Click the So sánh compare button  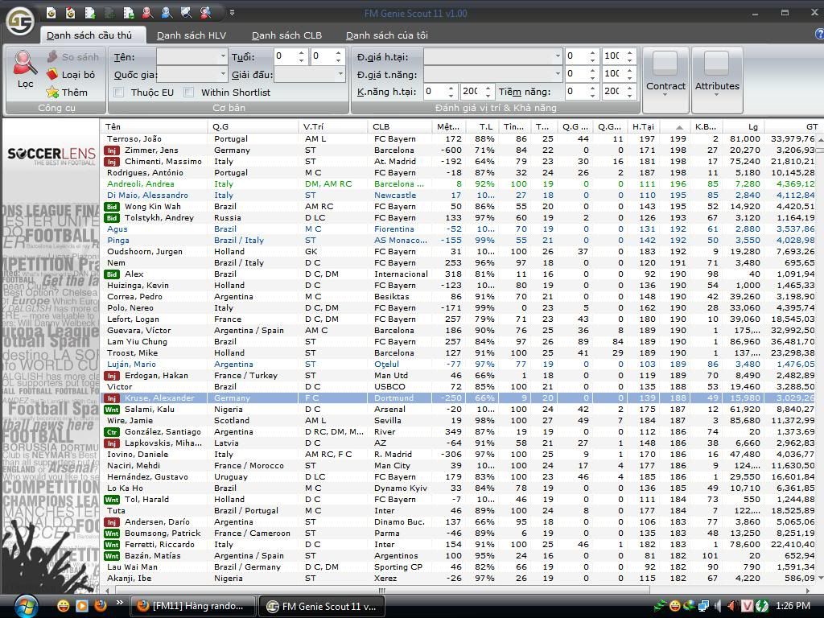[73, 57]
